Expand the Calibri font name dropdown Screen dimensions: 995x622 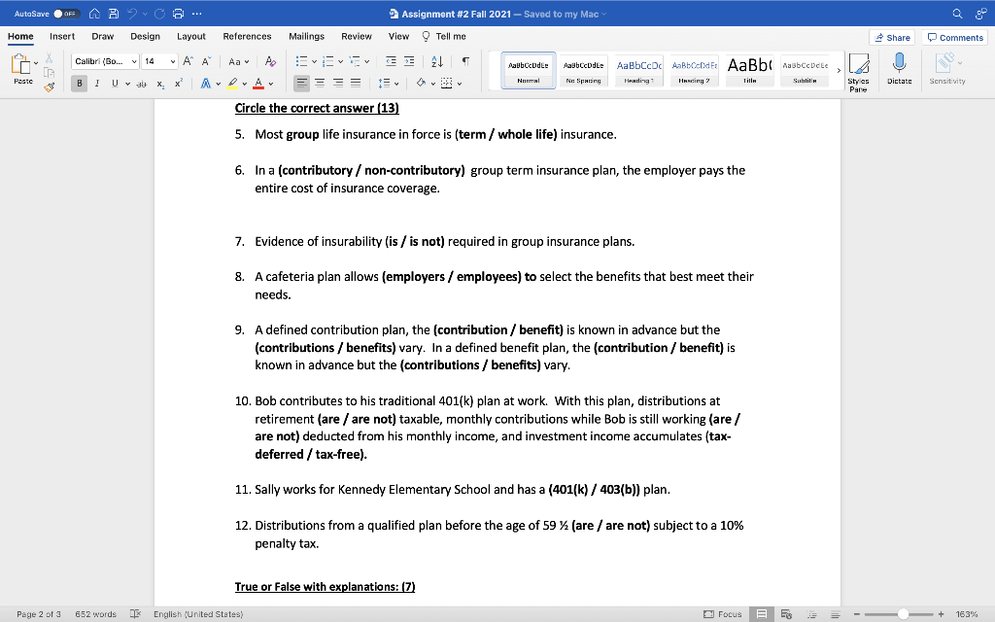pyautogui.click(x=136, y=60)
